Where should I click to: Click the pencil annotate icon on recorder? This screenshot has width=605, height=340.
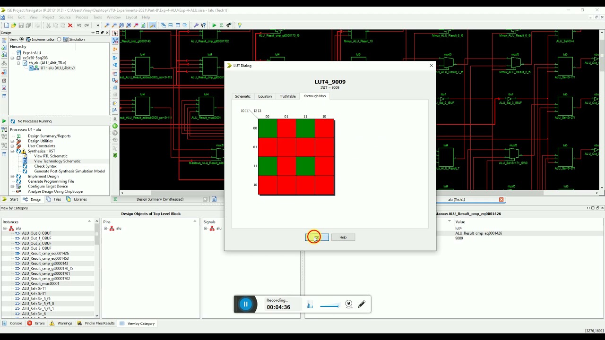coord(362,305)
